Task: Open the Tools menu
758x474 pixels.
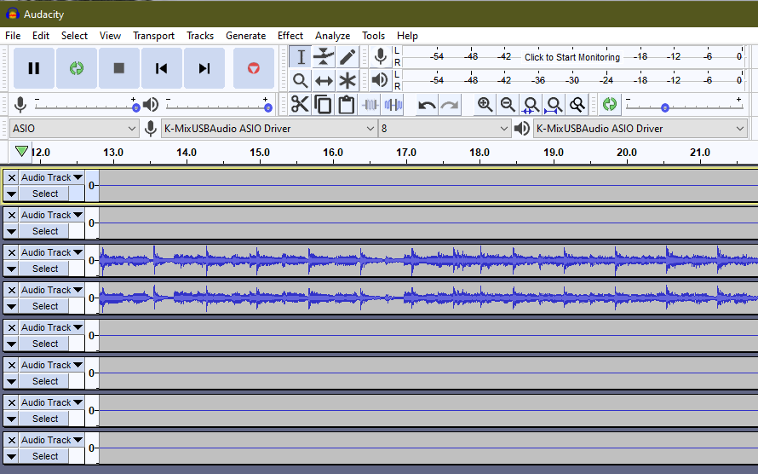Action: (373, 36)
